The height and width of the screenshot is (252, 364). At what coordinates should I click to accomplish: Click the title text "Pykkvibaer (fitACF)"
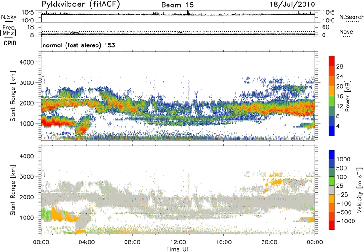click(x=81, y=5)
